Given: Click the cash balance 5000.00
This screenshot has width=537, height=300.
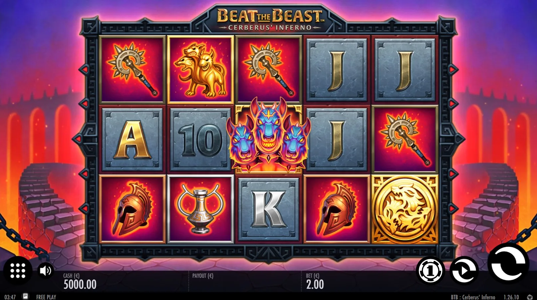Looking at the screenshot, I should [x=80, y=284].
